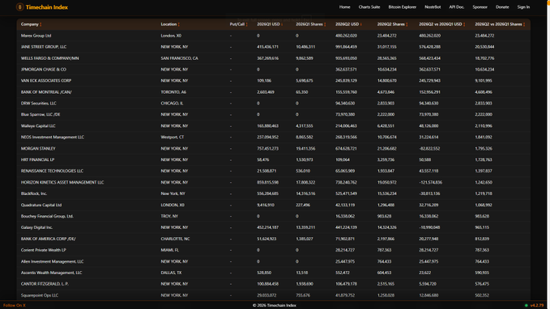Viewport: 550px width, 309px height.
Task: Click the 2026Q1 USD sort icon
Action: pyautogui.click(x=282, y=24)
